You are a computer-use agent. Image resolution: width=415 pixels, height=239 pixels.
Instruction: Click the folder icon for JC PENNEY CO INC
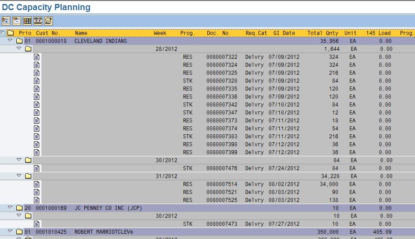pyautogui.click(x=19, y=208)
